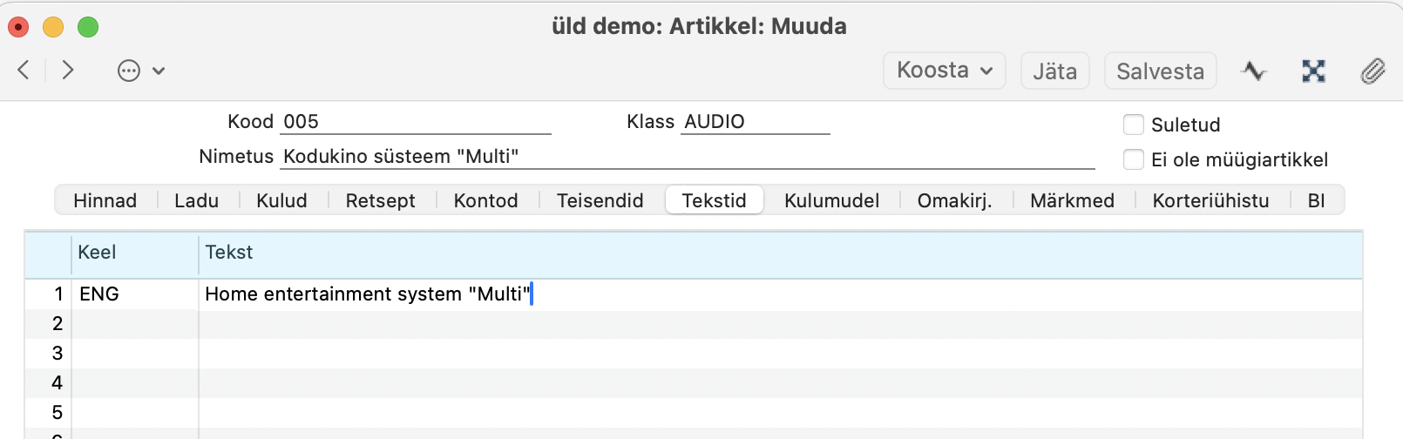Enable the Suletud checkbox
The width and height of the screenshot is (1403, 439).
[x=1134, y=125]
